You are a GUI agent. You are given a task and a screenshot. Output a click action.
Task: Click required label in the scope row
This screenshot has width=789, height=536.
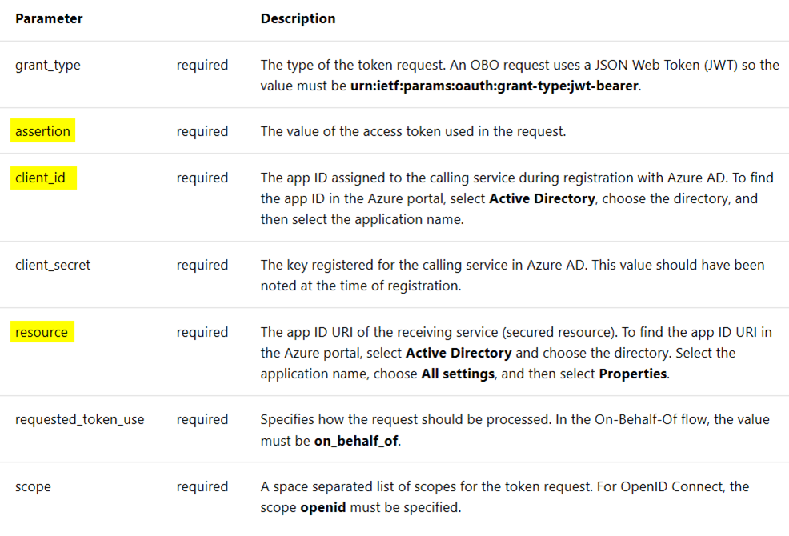pos(202,486)
